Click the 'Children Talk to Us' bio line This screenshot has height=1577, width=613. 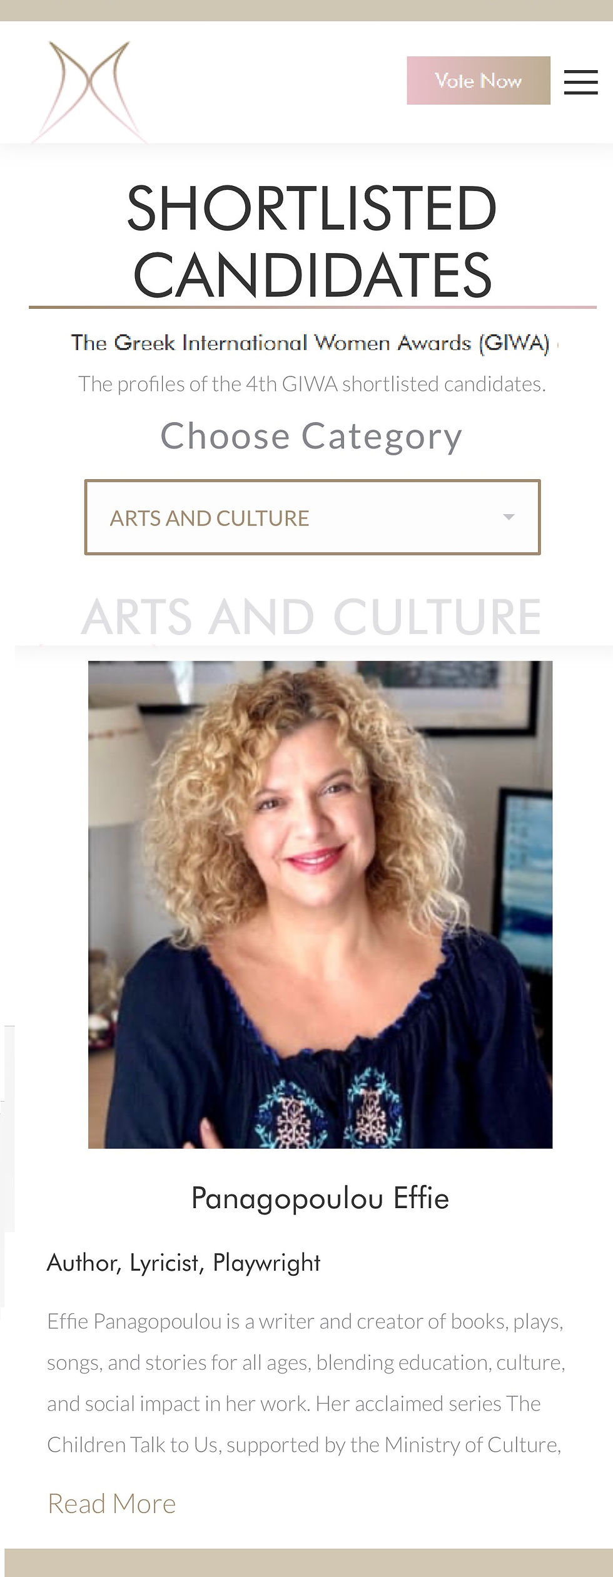[304, 1445]
